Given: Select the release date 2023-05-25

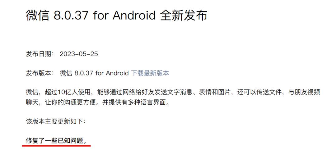Looking at the screenshot, I should click(79, 54).
